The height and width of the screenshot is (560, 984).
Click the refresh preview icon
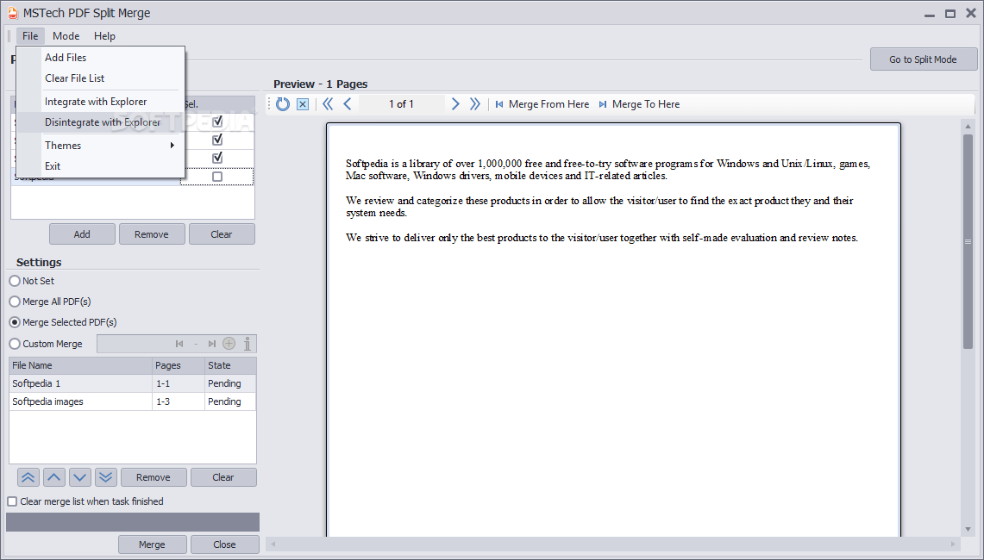pyautogui.click(x=282, y=104)
